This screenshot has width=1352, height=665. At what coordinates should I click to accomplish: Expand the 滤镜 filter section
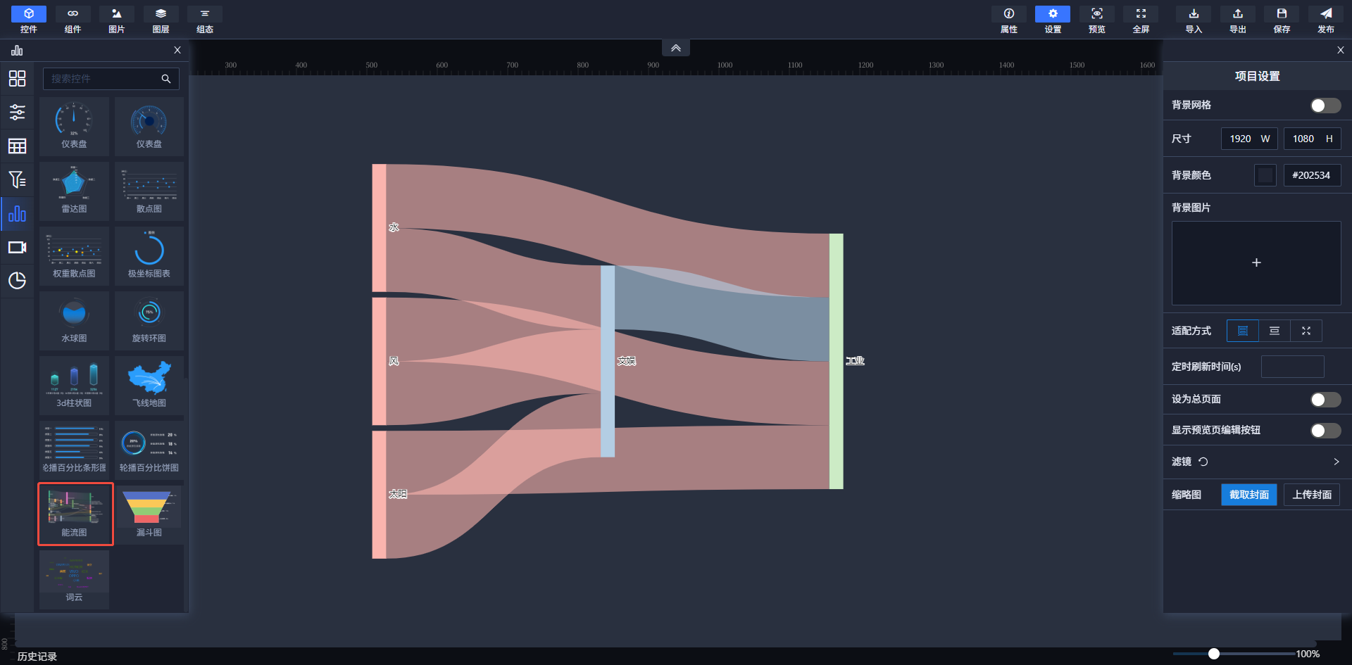(x=1336, y=462)
